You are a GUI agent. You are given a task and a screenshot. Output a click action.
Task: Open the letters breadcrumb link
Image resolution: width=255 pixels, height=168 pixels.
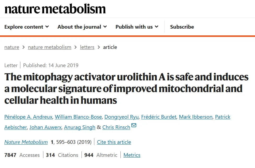click(87, 47)
